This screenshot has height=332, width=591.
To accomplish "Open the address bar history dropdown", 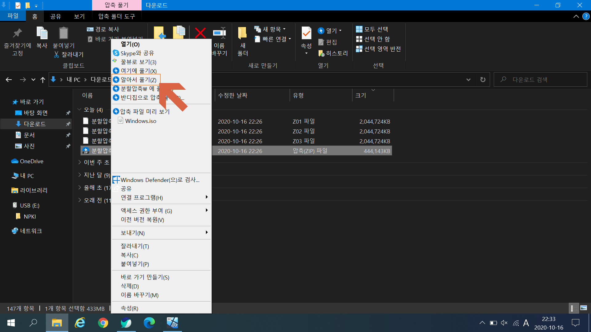I will pos(468,80).
